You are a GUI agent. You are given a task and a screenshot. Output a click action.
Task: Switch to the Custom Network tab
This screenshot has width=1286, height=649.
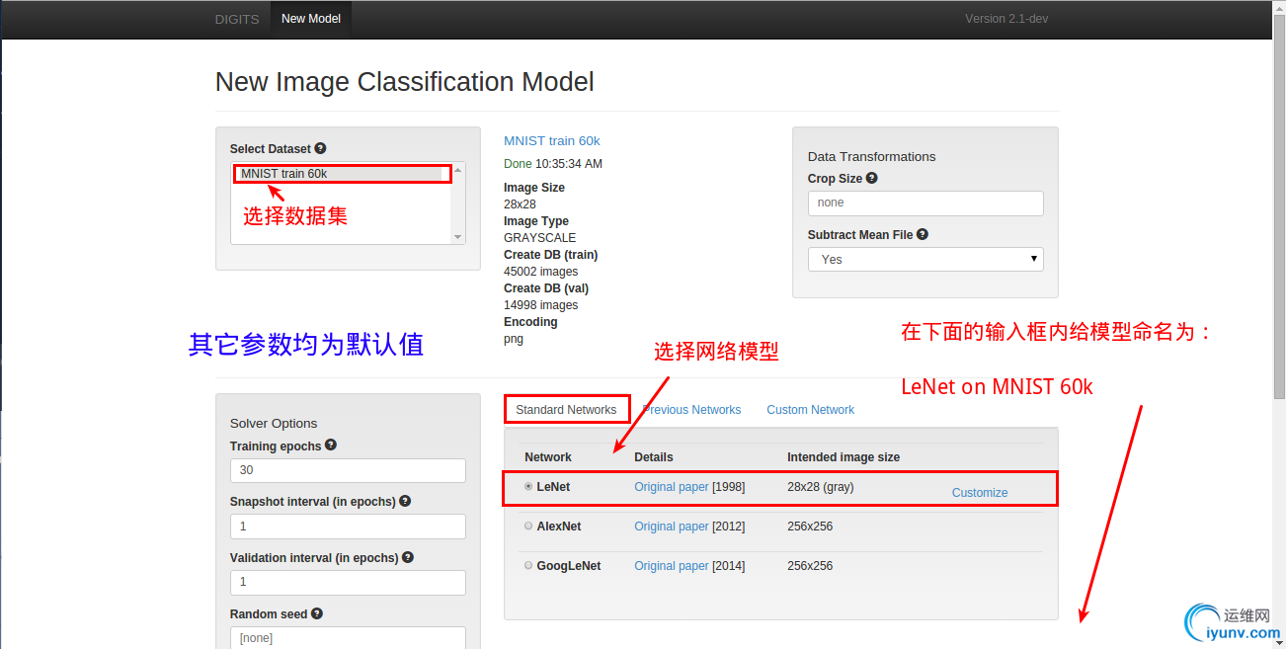(x=811, y=409)
